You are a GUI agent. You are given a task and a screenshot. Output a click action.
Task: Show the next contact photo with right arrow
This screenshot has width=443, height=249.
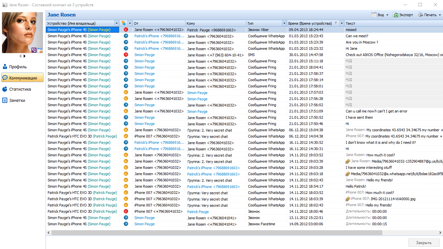[x=24, y=56]
